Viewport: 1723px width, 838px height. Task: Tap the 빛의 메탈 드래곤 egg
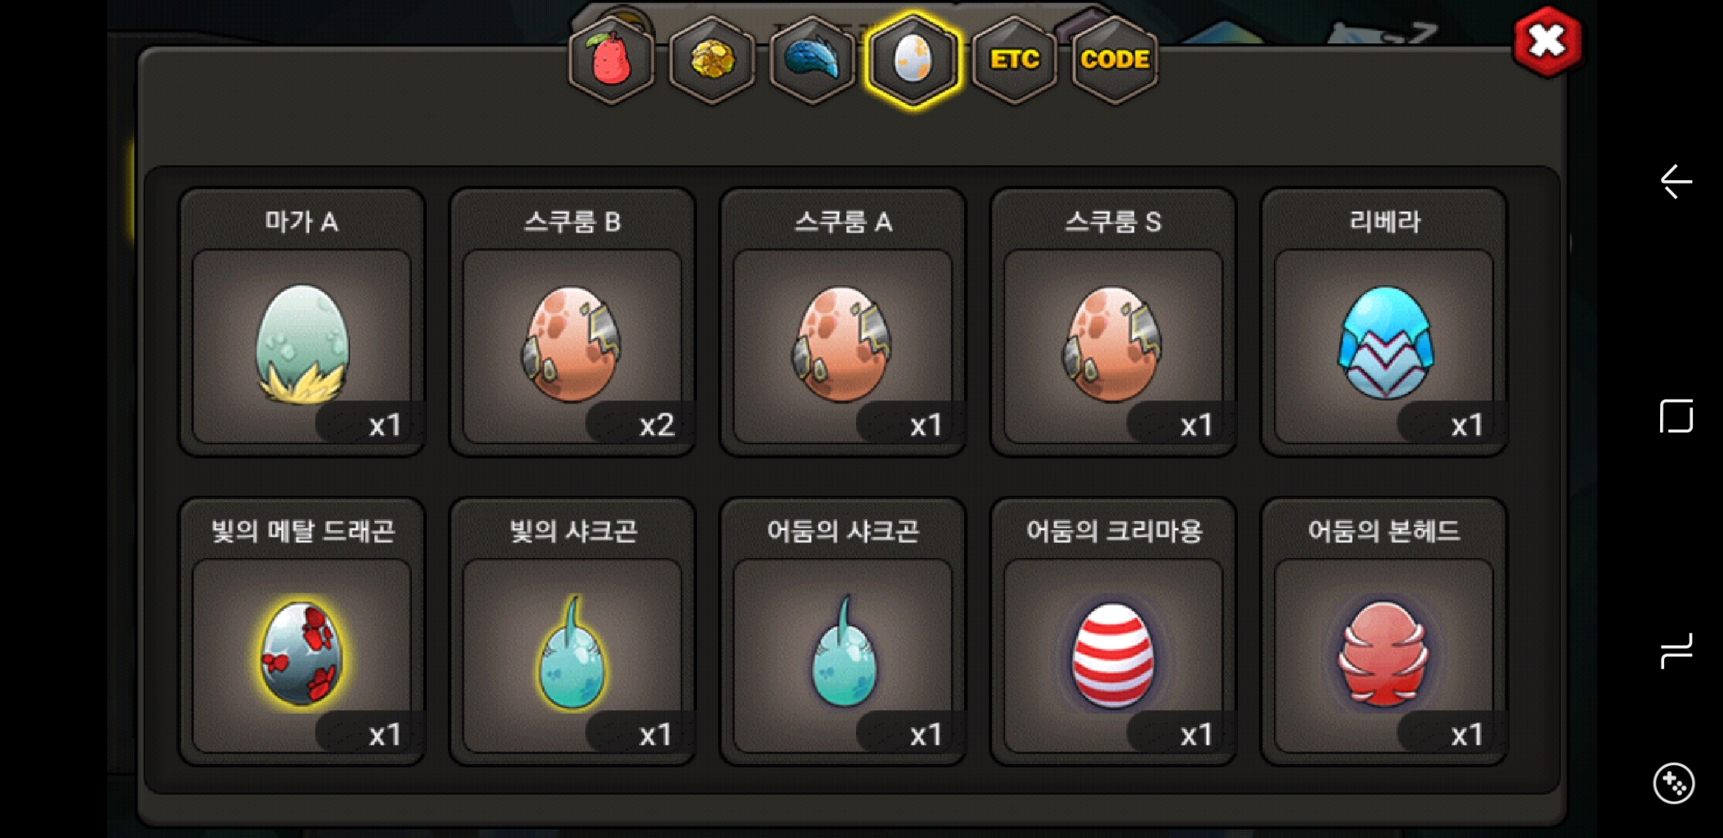coord(302,632)
